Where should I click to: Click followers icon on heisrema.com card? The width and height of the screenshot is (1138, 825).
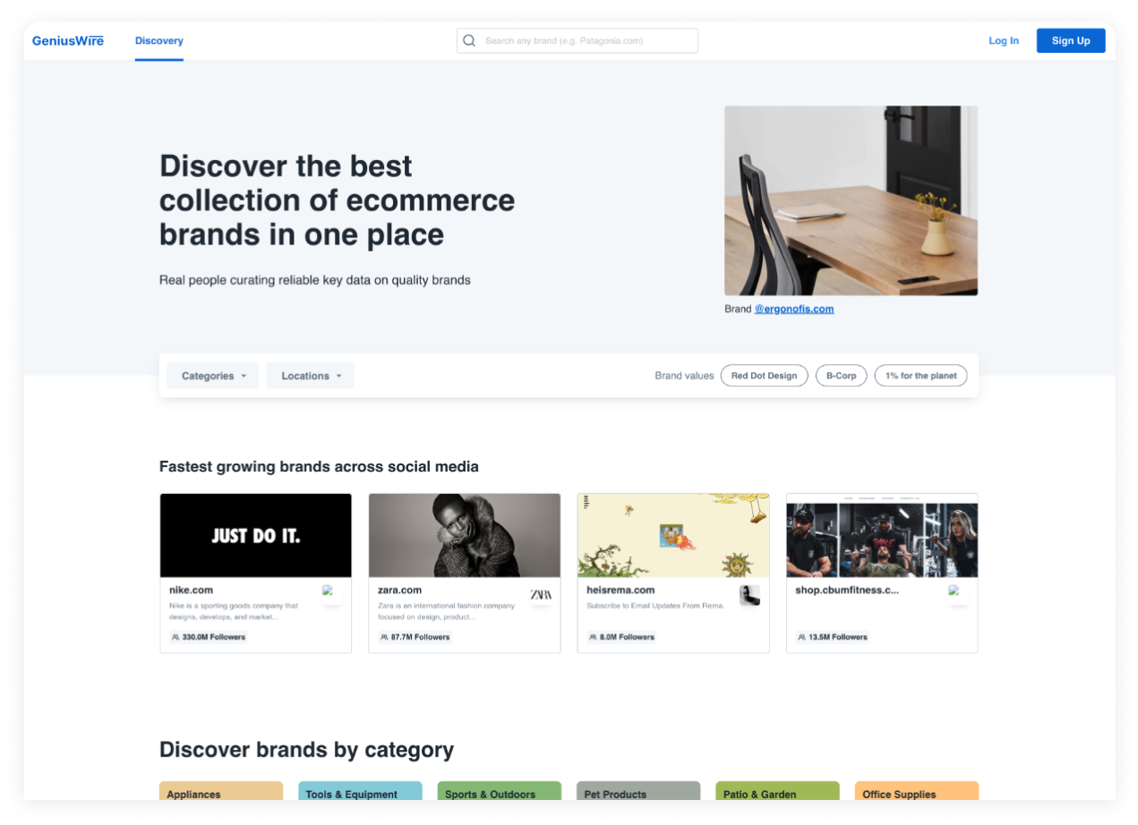[593, 637]
